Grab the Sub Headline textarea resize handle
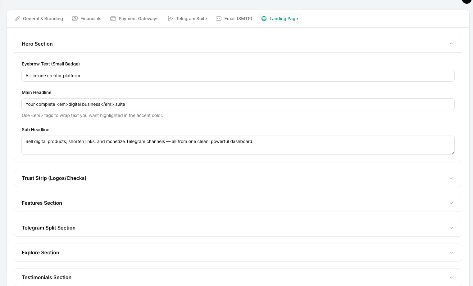 tap(453, 153)
